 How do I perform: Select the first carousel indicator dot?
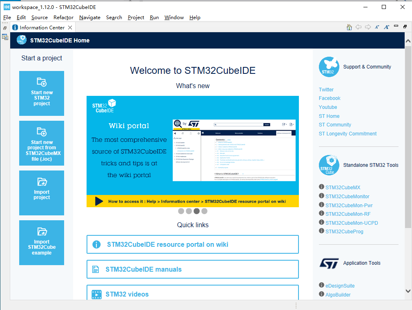181,211
